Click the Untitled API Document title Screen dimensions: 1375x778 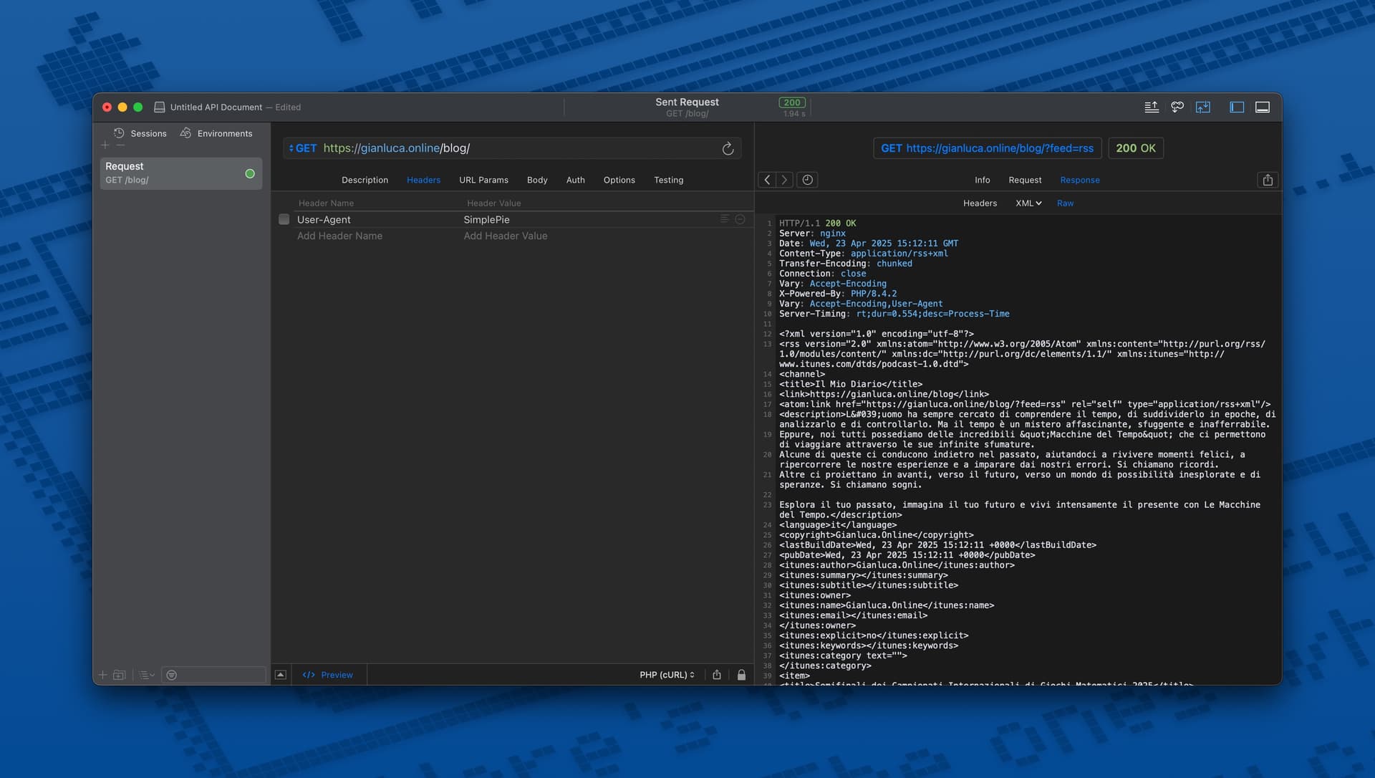click(x=216, y=107)
